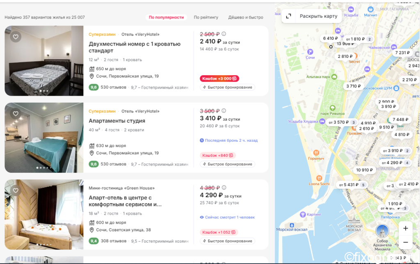This screenshot has height=264, width=420.
Task: Click 530 отзывов on Апартаменты студия
Action: pyautogui.click(x=113, y=164)
